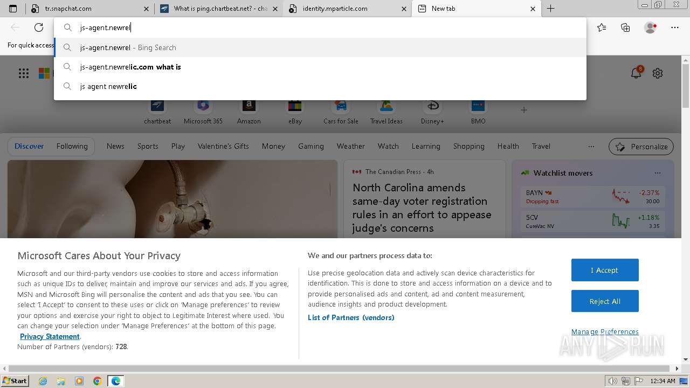Viewport: 690px width, 388px height.
Task: Select 'js-agent.newrelic.com what is' suggestion
Action: click(320, 67)
